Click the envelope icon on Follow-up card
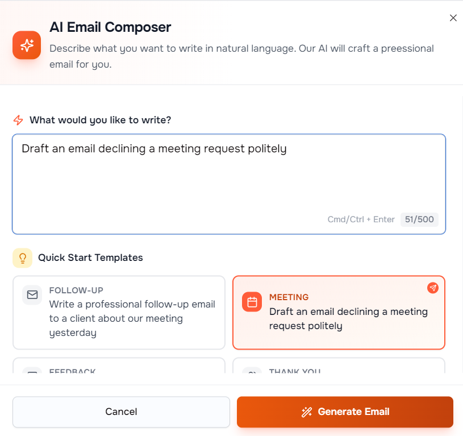Screen dimensions: 463x436 click(32, 295)
